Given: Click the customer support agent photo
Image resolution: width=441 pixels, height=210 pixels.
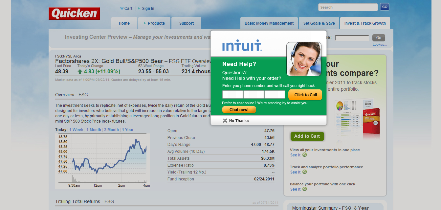Looking at the screenshot, I should point(304,59).
